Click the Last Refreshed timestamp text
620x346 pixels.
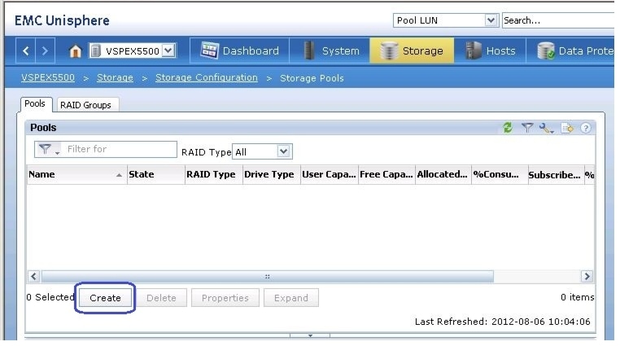point(502,322)
